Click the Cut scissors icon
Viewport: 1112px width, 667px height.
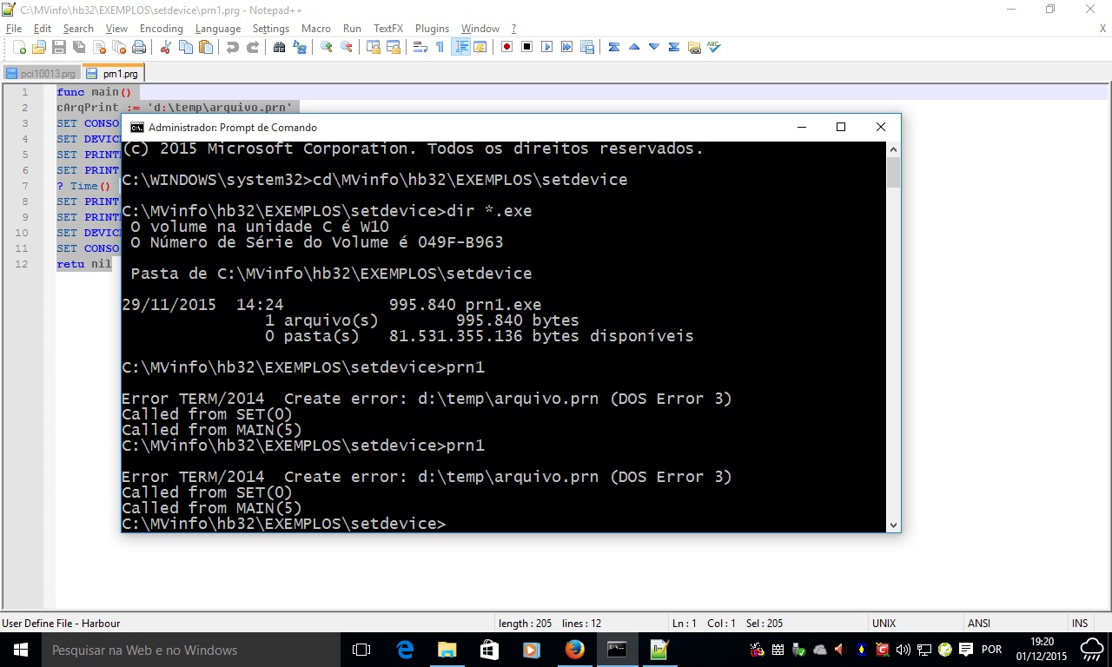tap(165, 47)
